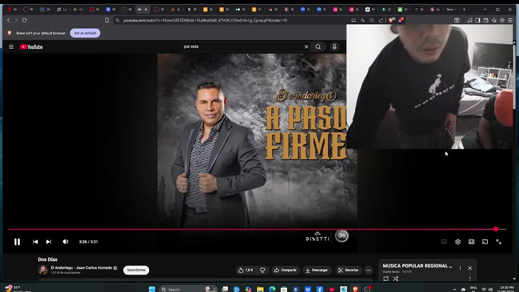Open Microsoft Edge from taskbar
This screenshot has height=292, width=519.
tap(272, 289)
